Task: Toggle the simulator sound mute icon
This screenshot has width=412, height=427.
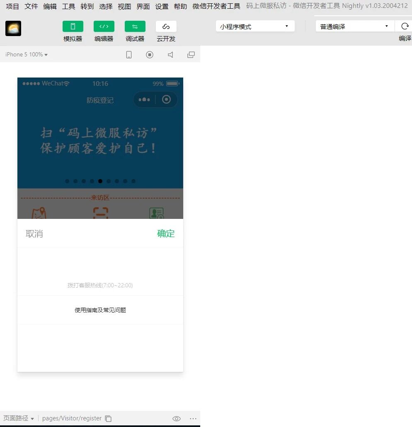Action: 170,55
